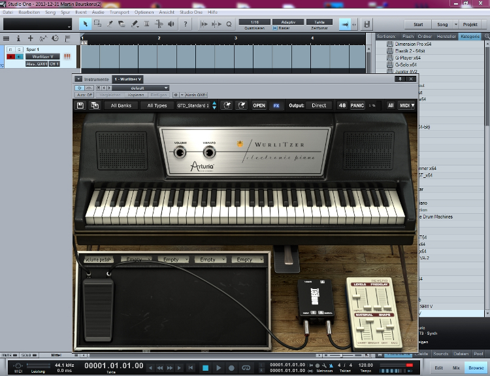490x376 pixels.
Task: Click the export preset icon left of OPEN
Action: 242,105
